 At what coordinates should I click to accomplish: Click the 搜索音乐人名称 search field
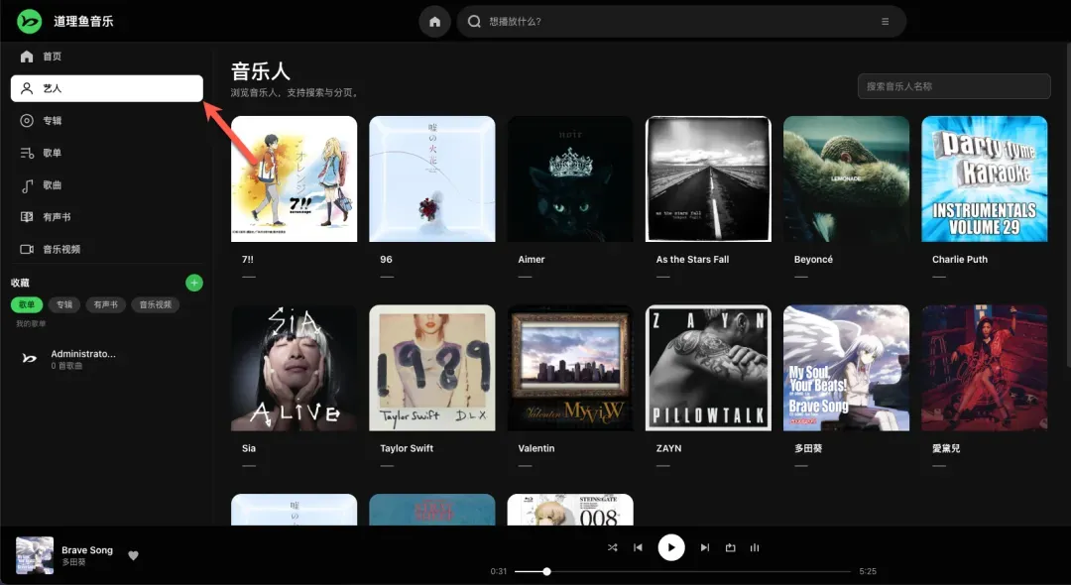coord(953,86)
